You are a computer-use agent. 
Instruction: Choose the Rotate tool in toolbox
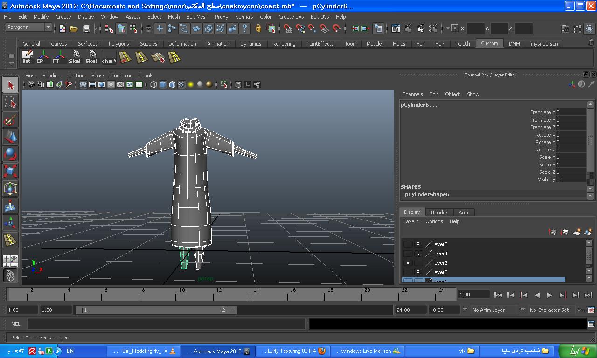pos(10,154)
